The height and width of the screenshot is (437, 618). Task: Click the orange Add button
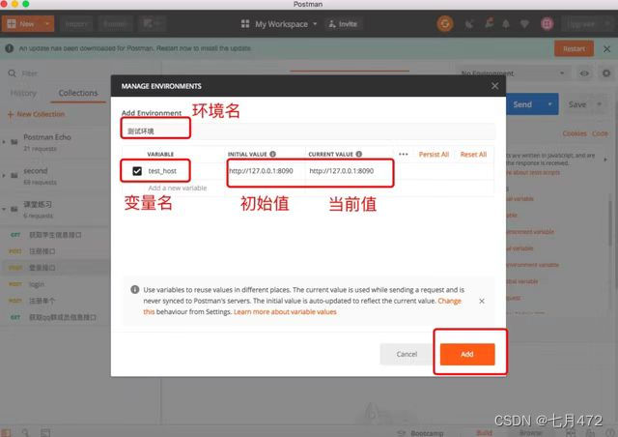pos(467,354)
